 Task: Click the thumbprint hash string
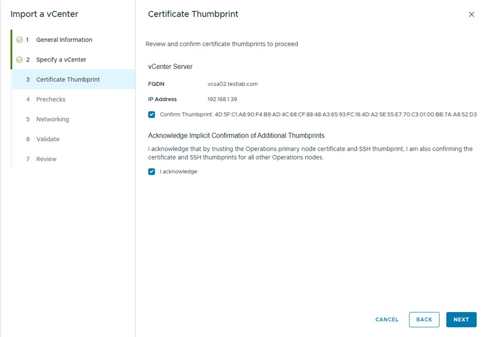[x=345, y=114]
